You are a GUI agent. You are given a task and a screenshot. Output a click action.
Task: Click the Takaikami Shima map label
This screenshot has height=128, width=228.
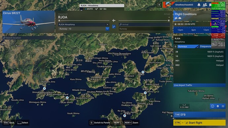196,91
